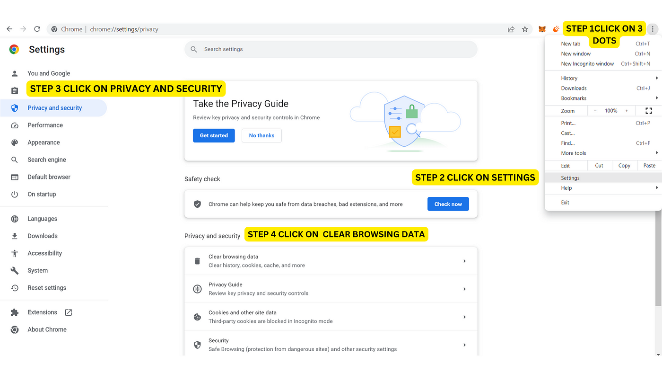Click the Extensions puzzle piece icon
662x373 pixels.
(x=15, y=312)
